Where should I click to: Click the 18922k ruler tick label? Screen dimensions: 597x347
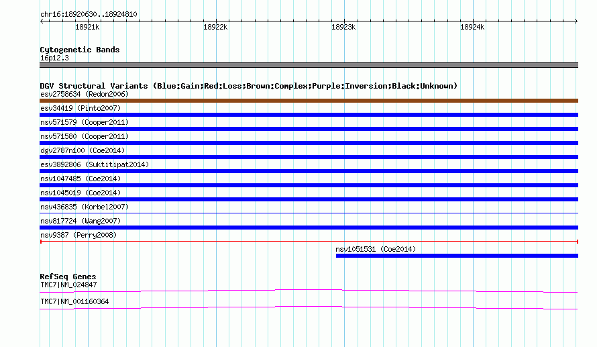[215, 27]
